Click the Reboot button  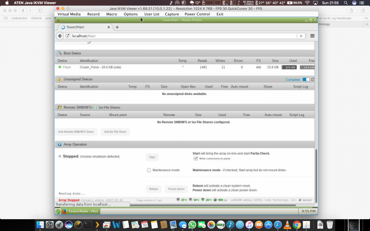pos(154,189)
